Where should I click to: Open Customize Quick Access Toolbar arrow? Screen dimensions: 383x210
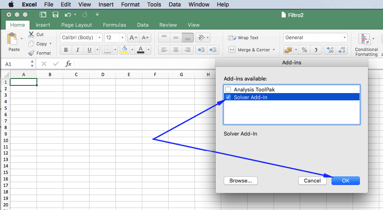pos(97,15)
